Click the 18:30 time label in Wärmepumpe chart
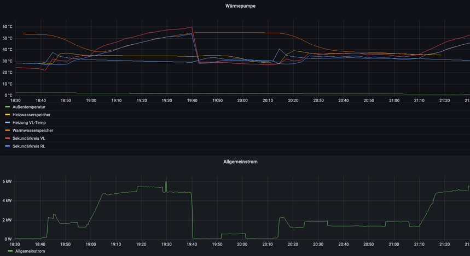470x256 pixels. [x=15, y=100]
